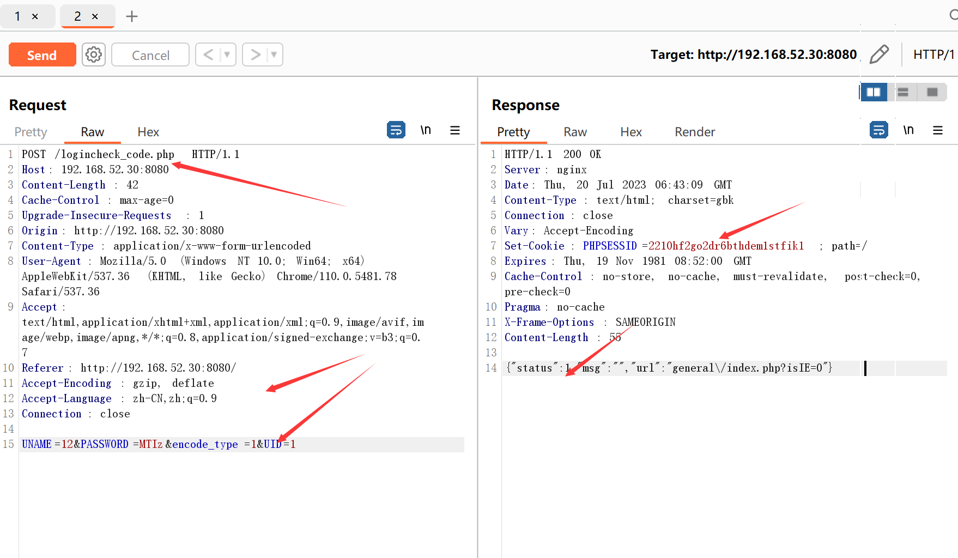Open the Response Hex view tab
Viewport: 958px width, 558px height.
pos(631,132)
